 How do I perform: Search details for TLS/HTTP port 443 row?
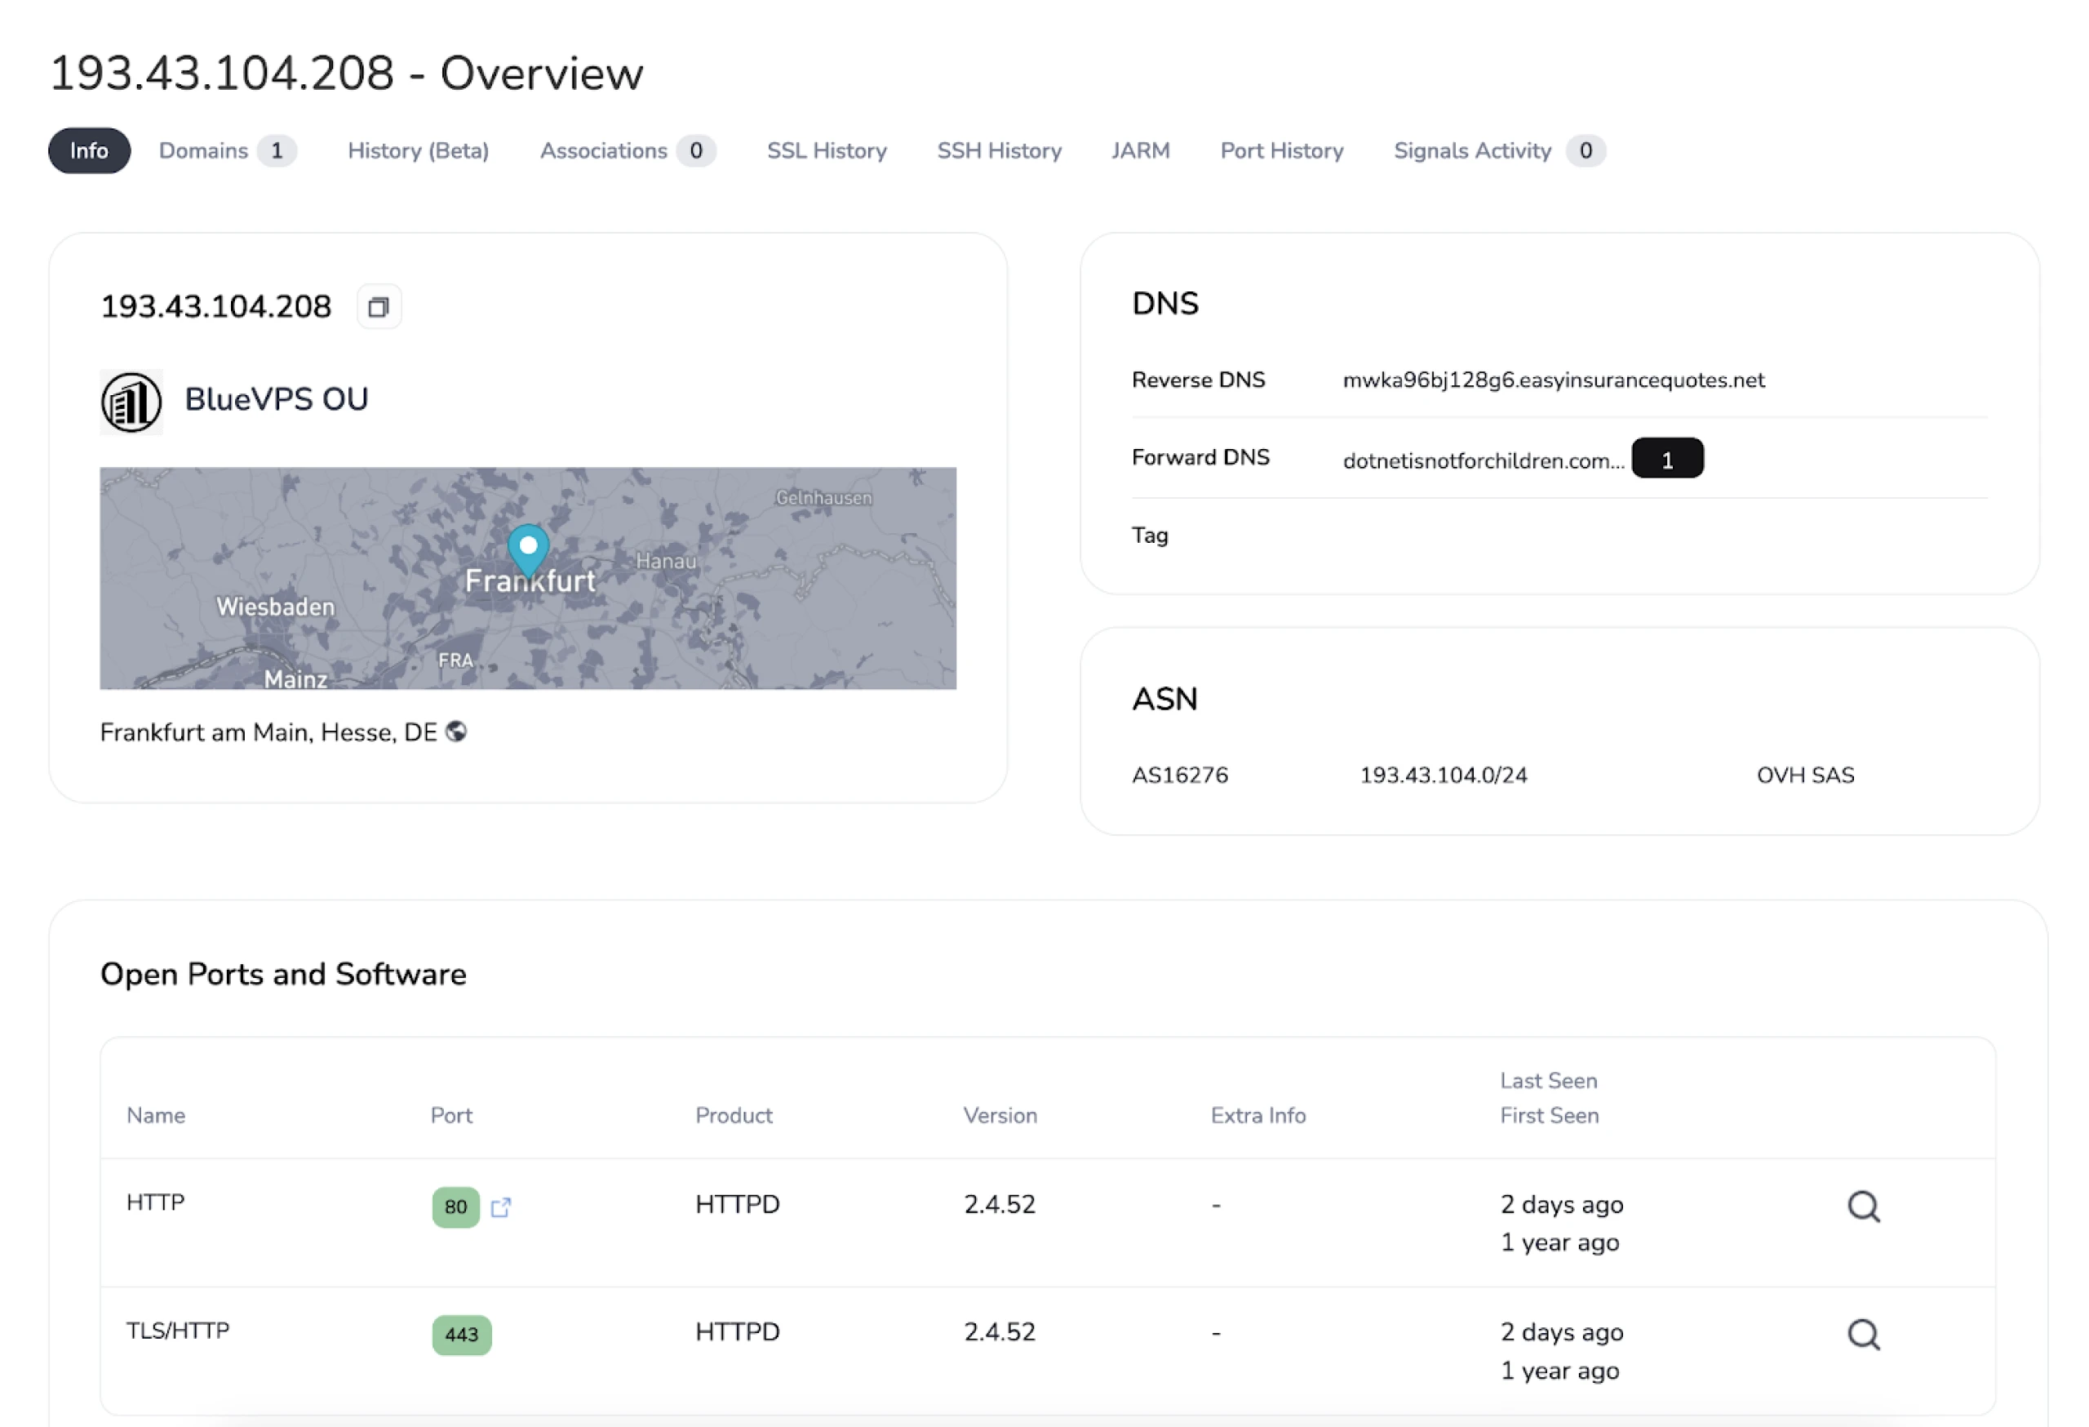coord(1864,1335)
